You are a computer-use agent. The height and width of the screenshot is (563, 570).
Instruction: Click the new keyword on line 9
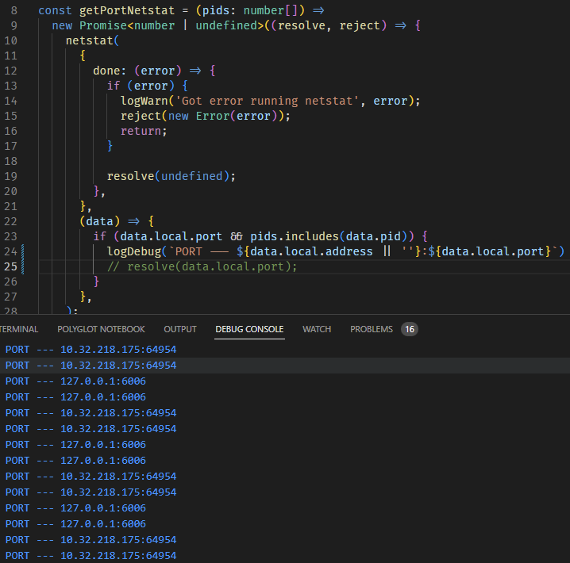(x=62, y=25)
